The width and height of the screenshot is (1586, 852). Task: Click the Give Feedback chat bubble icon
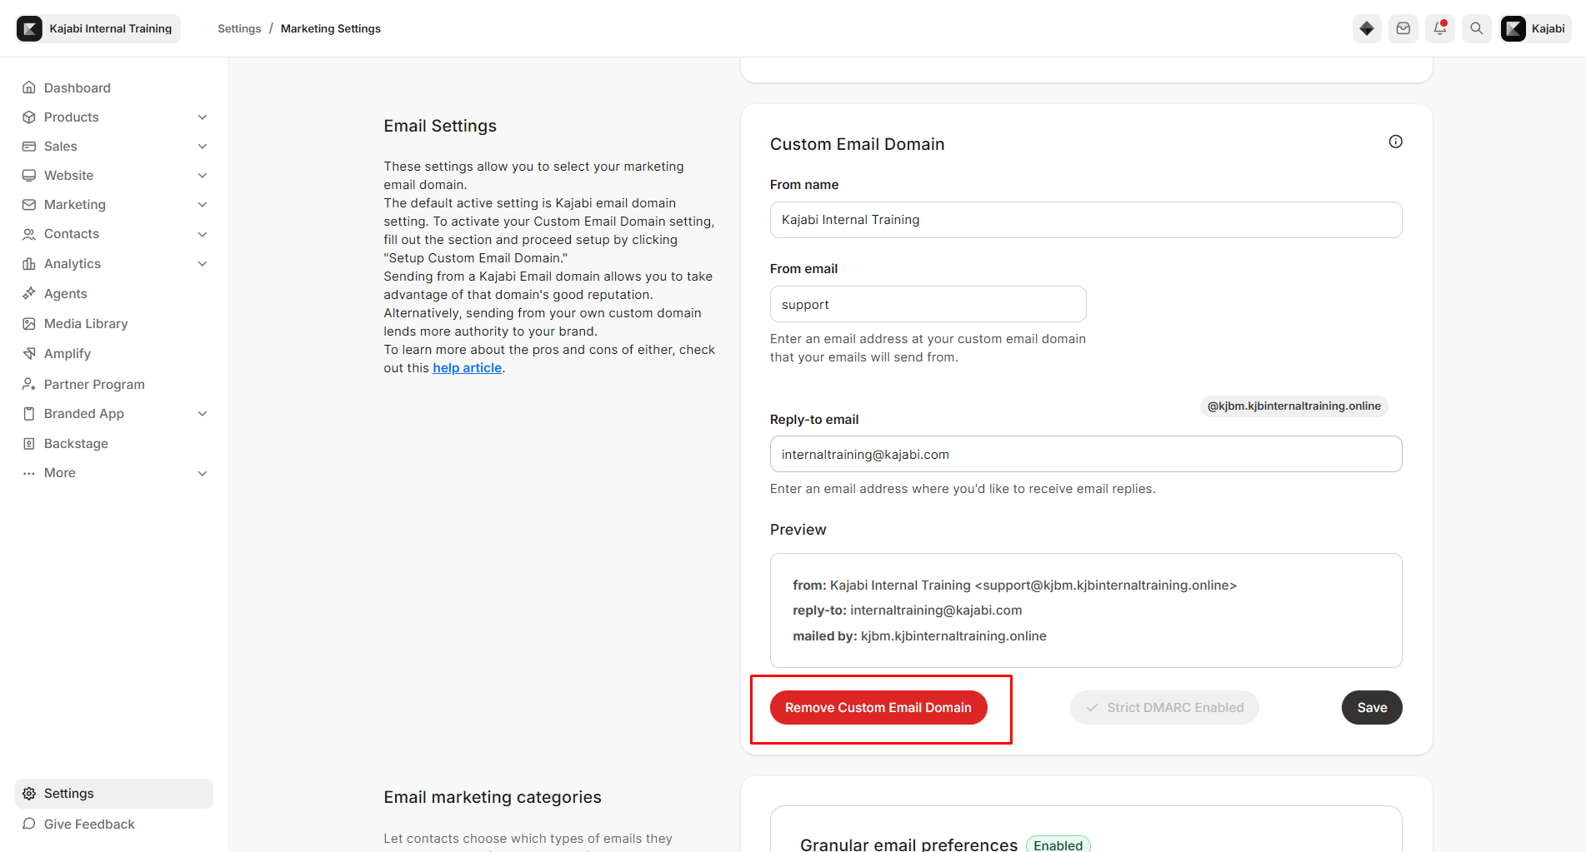(x=29, y=824)
